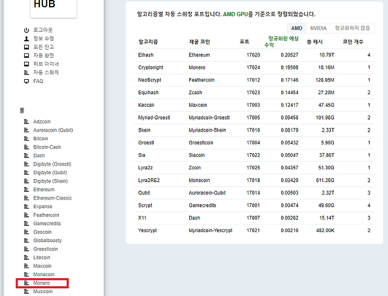The width and height of the screenshot is (388, 296).
Task: Click the chart icon beside Feathercoin pool
Action: (x=26, y=215)
